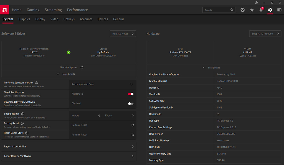Open the Recommended Only dropdown

click(102, 85)
